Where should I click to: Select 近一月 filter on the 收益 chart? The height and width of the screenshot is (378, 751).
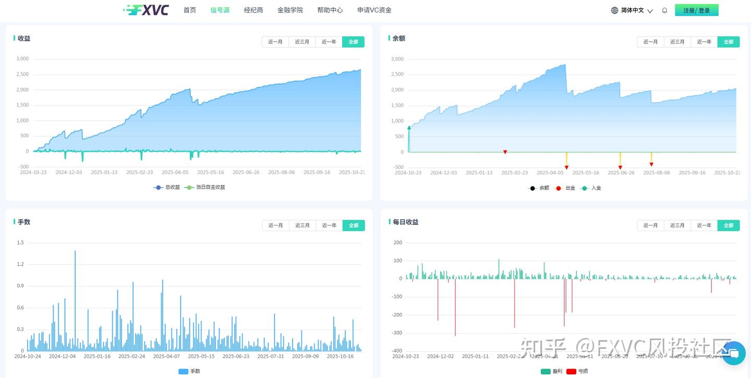pos(275,42)
